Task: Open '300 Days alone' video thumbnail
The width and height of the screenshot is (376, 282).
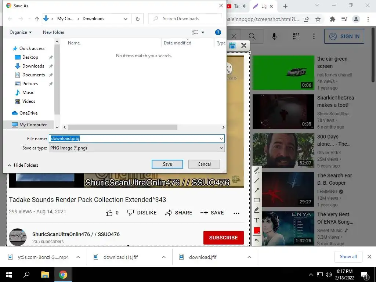Action: [283, 151]
